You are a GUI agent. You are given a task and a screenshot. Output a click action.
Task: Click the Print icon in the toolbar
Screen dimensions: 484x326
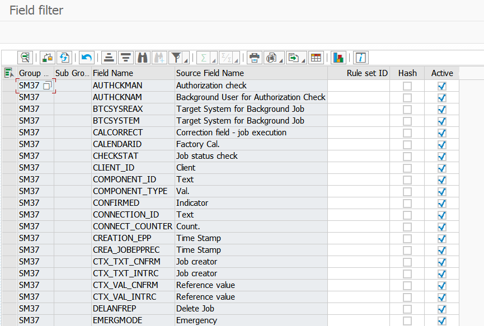pyautogui.click(x=255, y=58)
